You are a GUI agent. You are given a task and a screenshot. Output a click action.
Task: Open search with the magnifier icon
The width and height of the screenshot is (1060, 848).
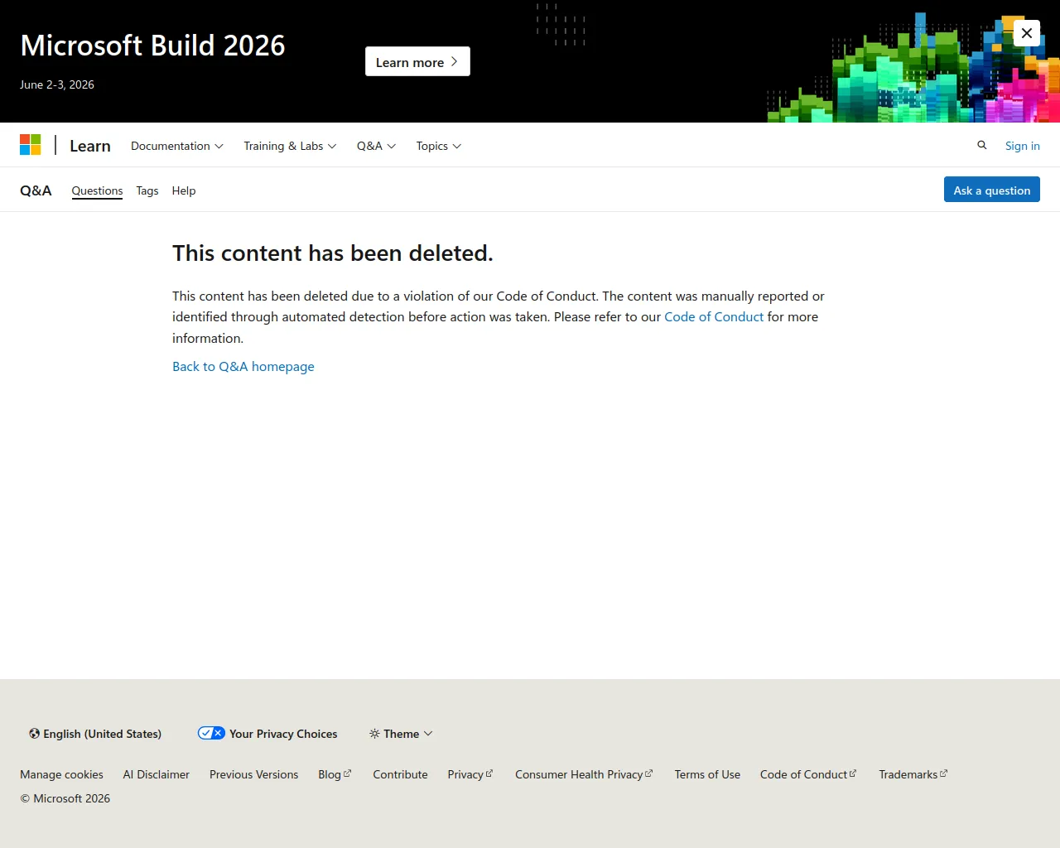coord(982,145)
